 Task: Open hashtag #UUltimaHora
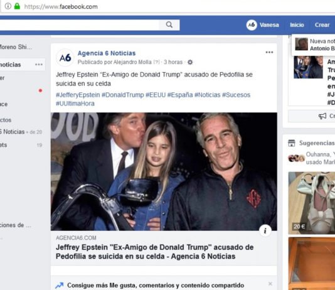pos(75,104)
